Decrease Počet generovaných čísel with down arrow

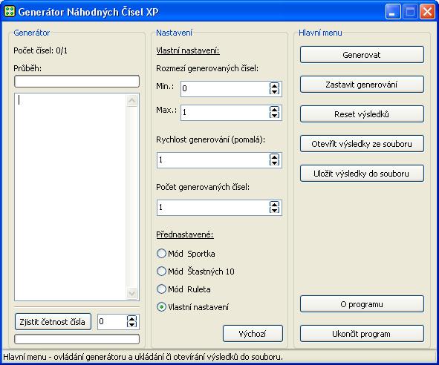274,211
